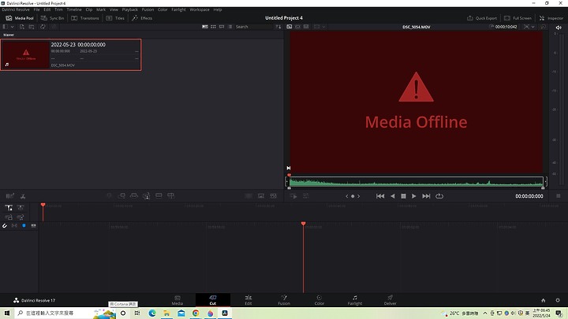
Task: Click the audio waveform scrub bar
Action: (x=416, y=182)
